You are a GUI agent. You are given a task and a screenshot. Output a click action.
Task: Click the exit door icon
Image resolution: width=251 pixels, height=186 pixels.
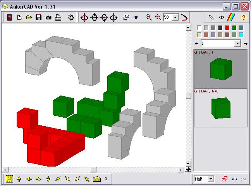click(x=10, y=17)
